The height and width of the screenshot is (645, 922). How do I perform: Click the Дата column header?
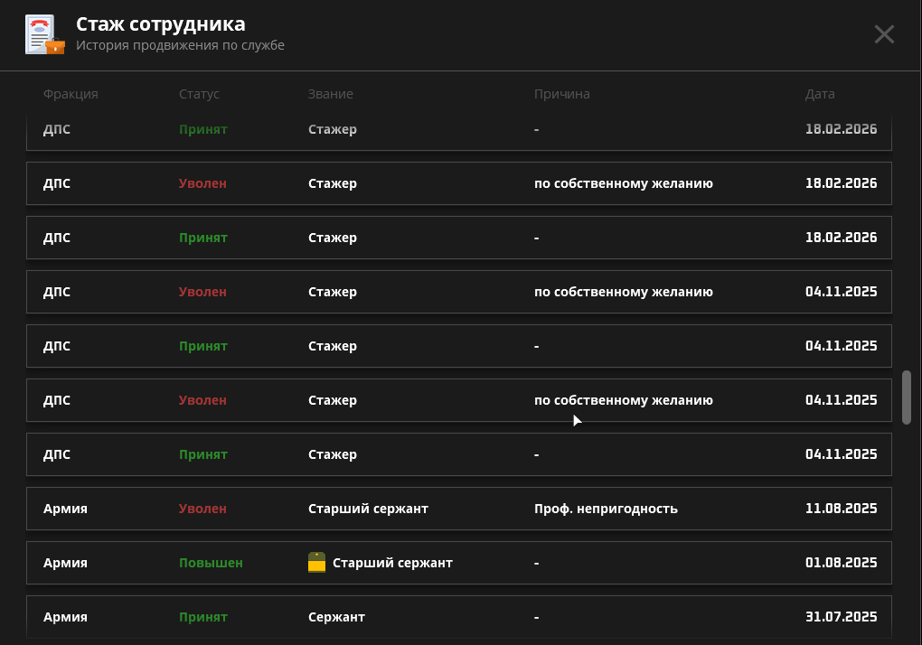820,94
